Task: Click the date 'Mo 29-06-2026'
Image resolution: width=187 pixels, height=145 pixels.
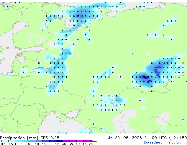Action: tap(124, 138)
